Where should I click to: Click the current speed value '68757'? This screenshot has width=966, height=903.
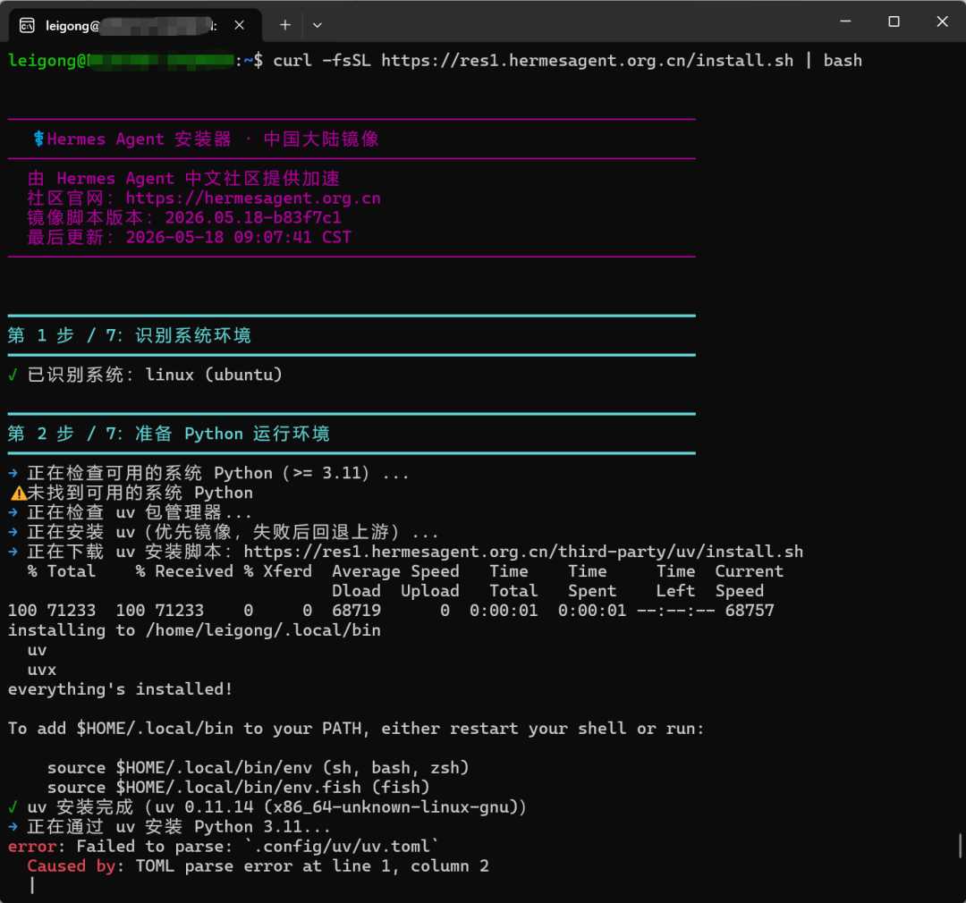[750, 611]
